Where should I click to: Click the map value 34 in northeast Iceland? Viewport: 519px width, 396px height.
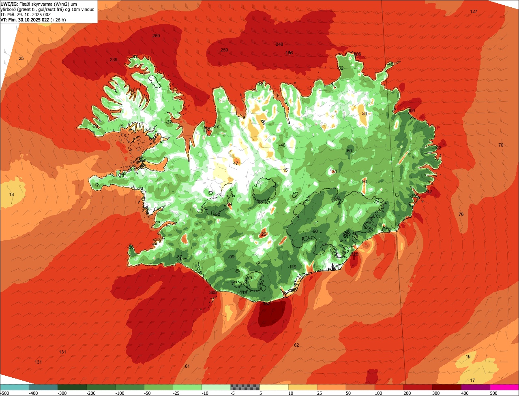point(365,113)
